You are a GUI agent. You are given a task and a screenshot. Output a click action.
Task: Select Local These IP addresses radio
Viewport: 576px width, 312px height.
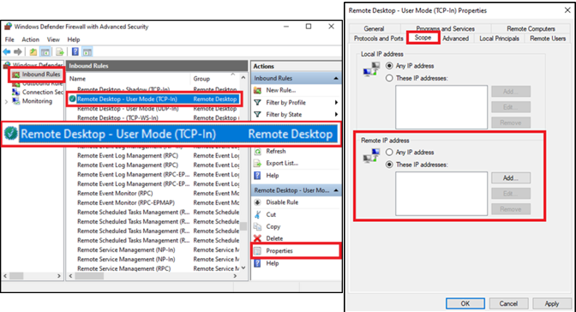point(389,78)
